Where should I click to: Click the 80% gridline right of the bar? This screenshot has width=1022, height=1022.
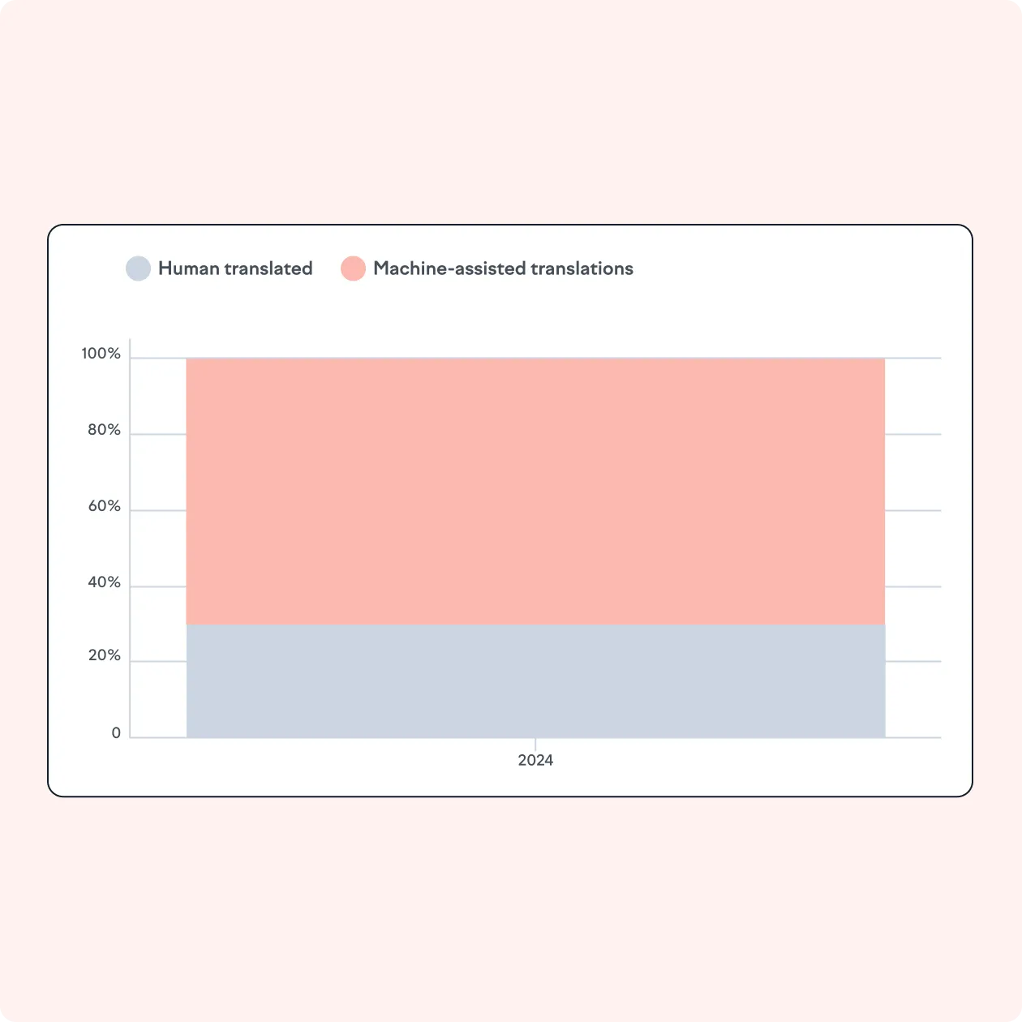coord(912,434)
